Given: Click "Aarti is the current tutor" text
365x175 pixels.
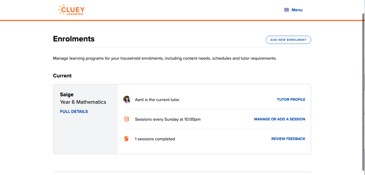Looking at the screenshot, I should click(x=157, y=100).
